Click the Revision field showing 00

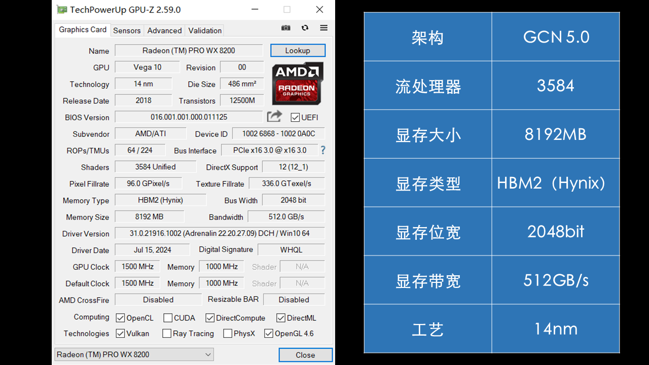point(242,67)
